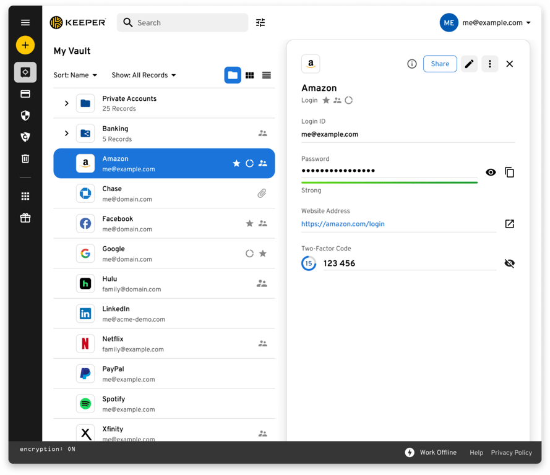Switch to compact list view
This screenshot has width=550, height=475.
(x=267, y=75)
